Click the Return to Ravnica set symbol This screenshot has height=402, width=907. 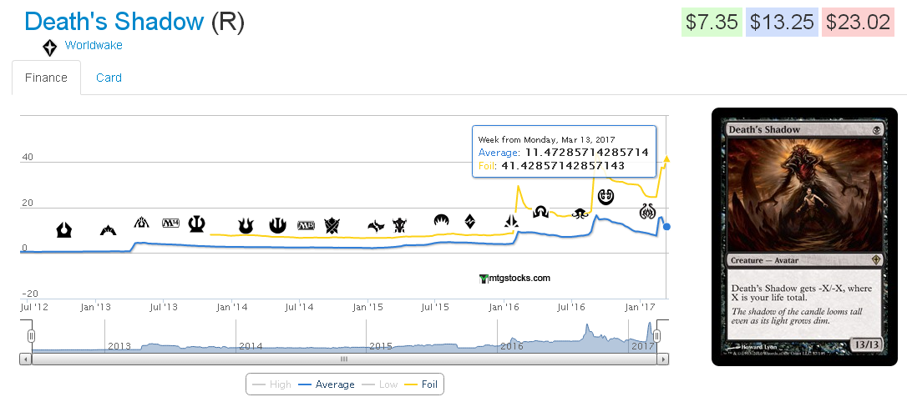point(63,230)
